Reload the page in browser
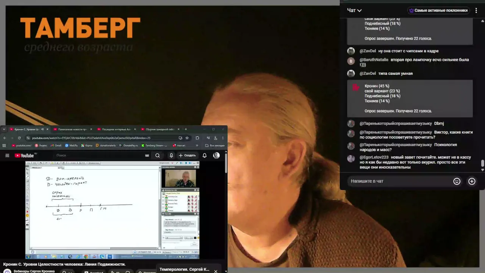 19,138
